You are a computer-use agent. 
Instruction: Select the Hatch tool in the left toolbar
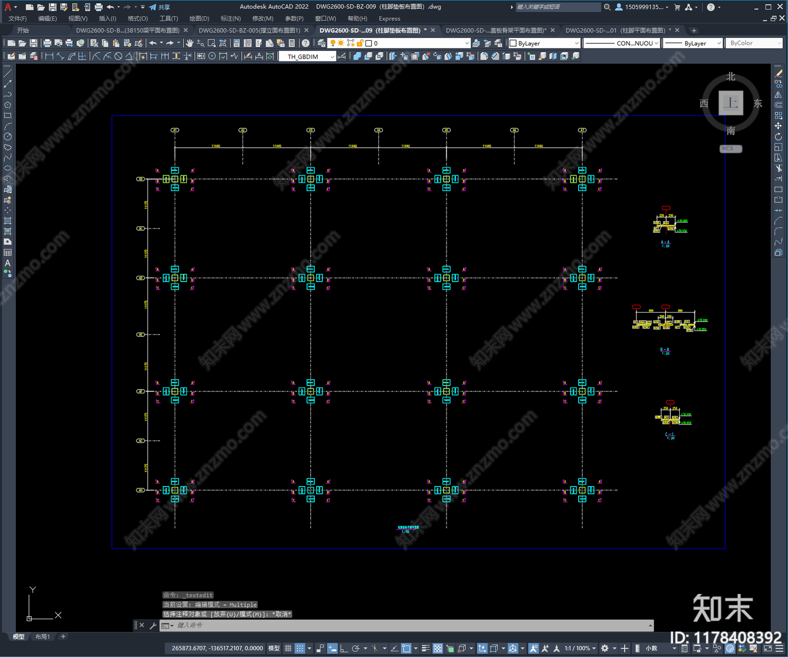[x=7, y=221]
